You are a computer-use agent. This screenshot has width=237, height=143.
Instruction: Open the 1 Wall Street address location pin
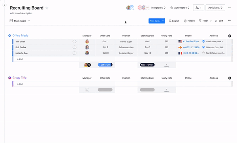pos(203,41)
